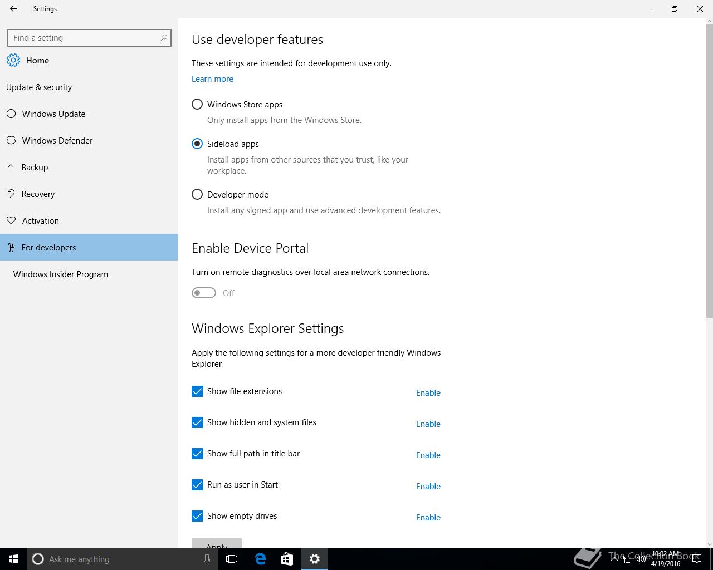The image size is (713, 570).
Task: Show hidden tray icons chevron
Action: 615,559
